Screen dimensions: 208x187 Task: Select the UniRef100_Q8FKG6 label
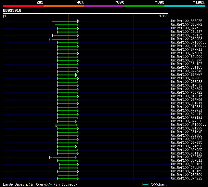coord(187,100)
